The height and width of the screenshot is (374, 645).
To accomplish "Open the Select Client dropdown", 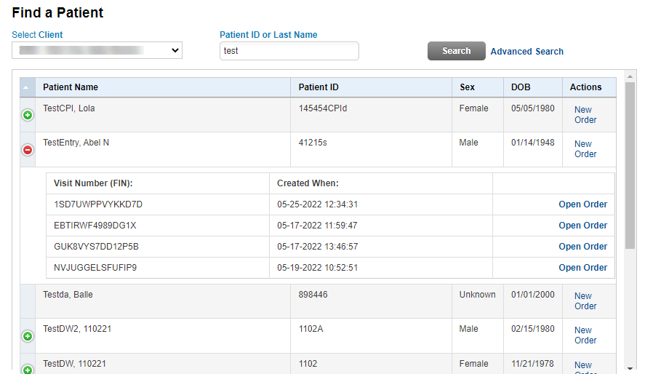I will [97, 50].
